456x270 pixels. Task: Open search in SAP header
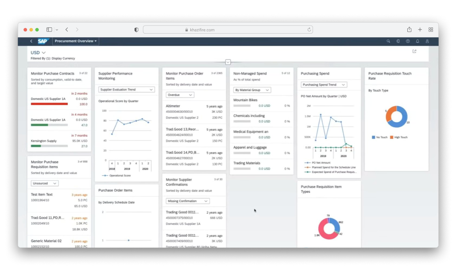(x=388, y=41)
